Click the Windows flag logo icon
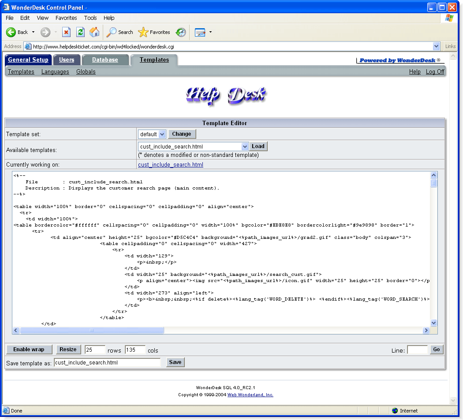Image resolution: width=463 pixels, height=420 pixels. pos(449,18)
